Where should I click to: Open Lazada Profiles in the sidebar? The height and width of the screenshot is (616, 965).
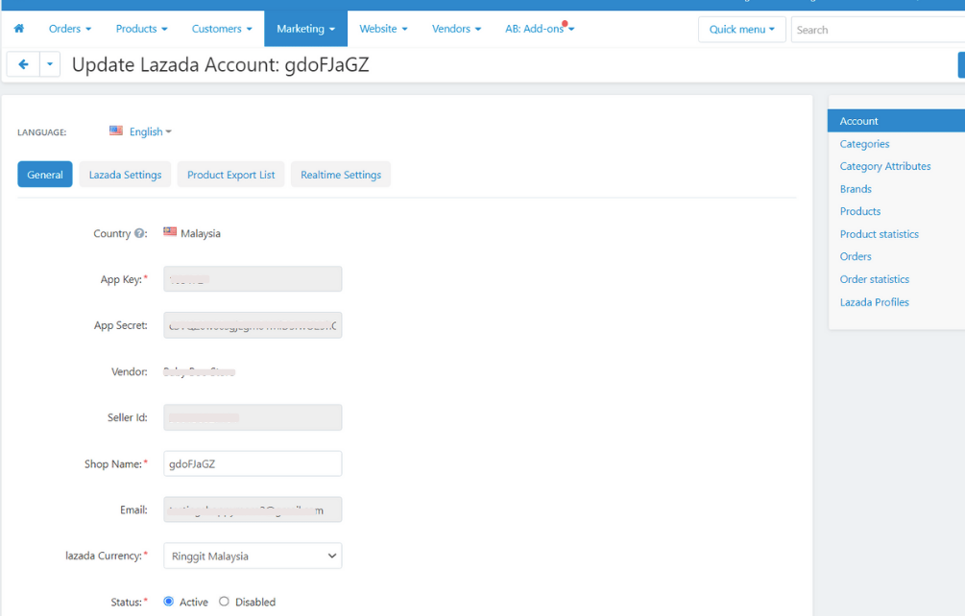click(874, 302)
